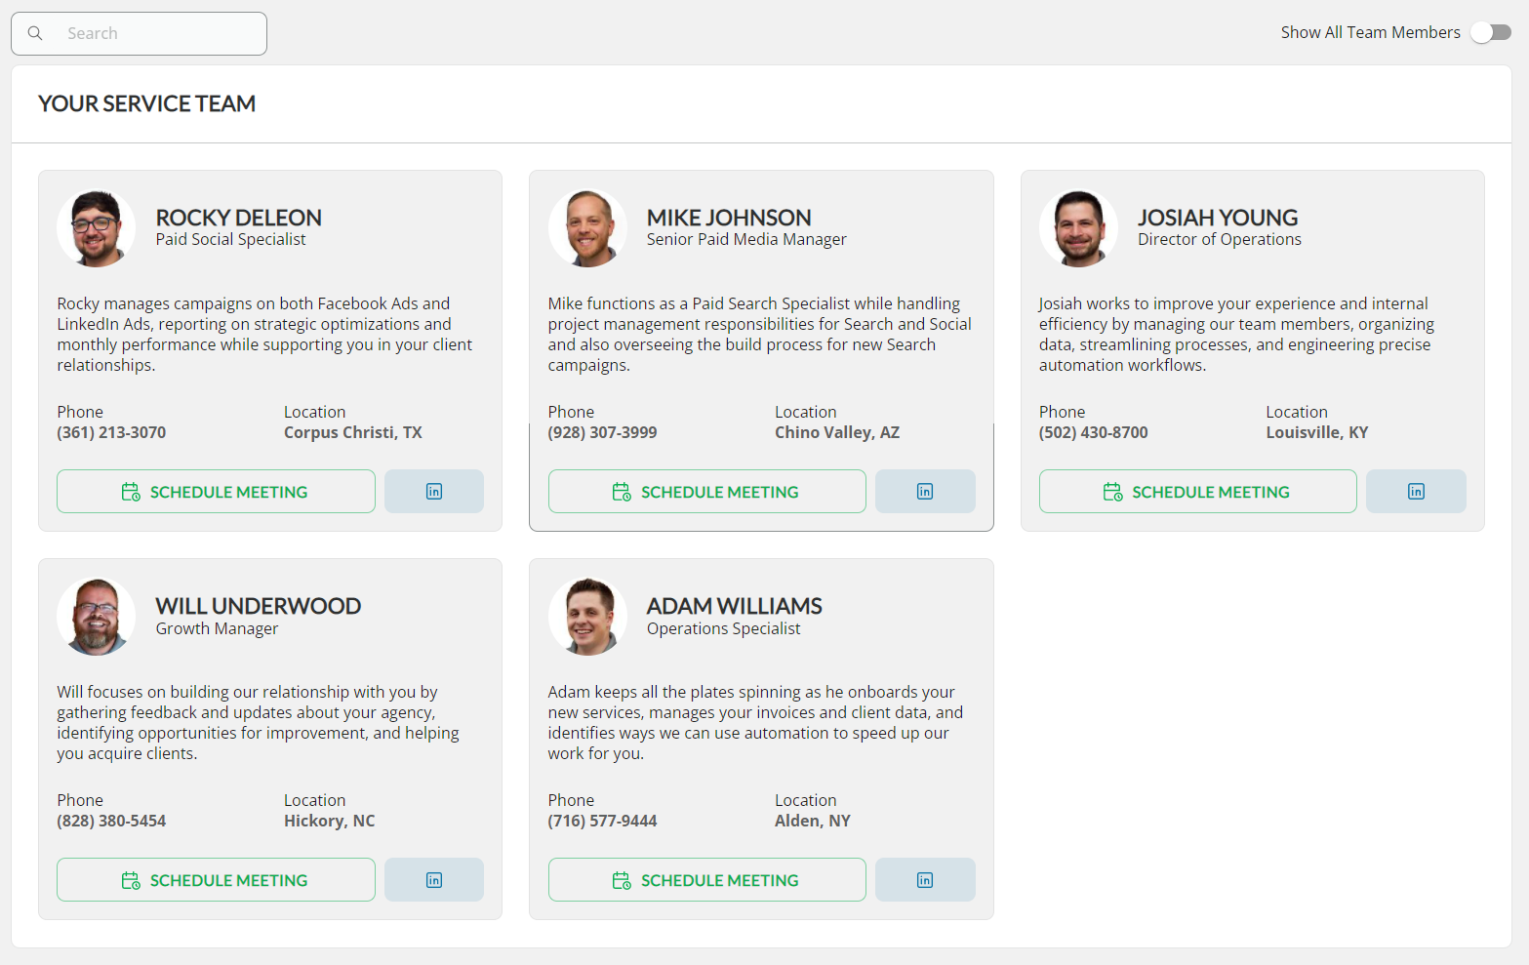Focus the Search input field
The height and width of the screenshot is (965, 1529).
point(139,33)
